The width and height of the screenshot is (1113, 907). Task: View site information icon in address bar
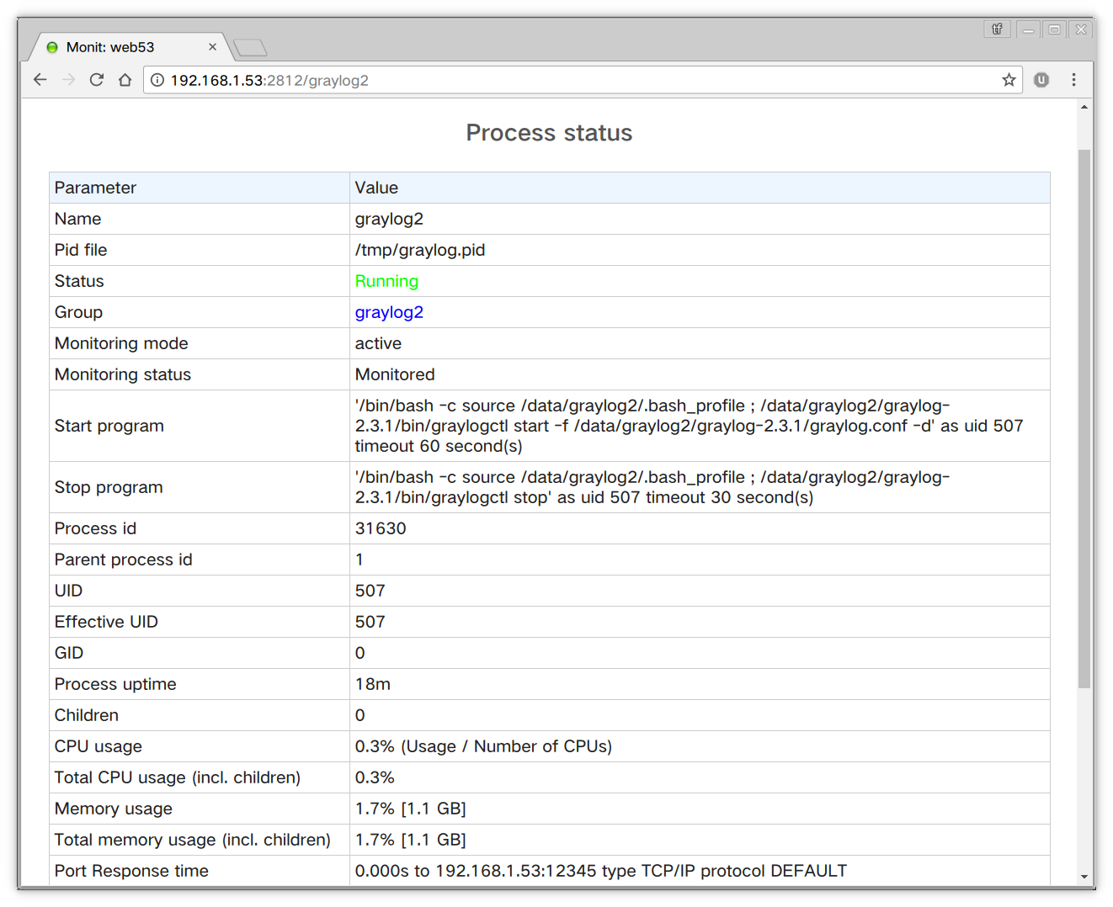tap(157, 80)
